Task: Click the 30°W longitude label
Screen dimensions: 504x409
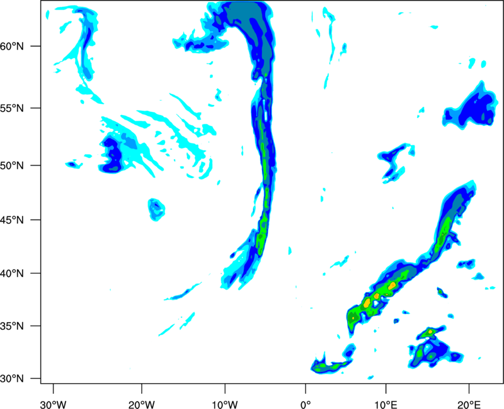Action: click(x=54, y=405)
